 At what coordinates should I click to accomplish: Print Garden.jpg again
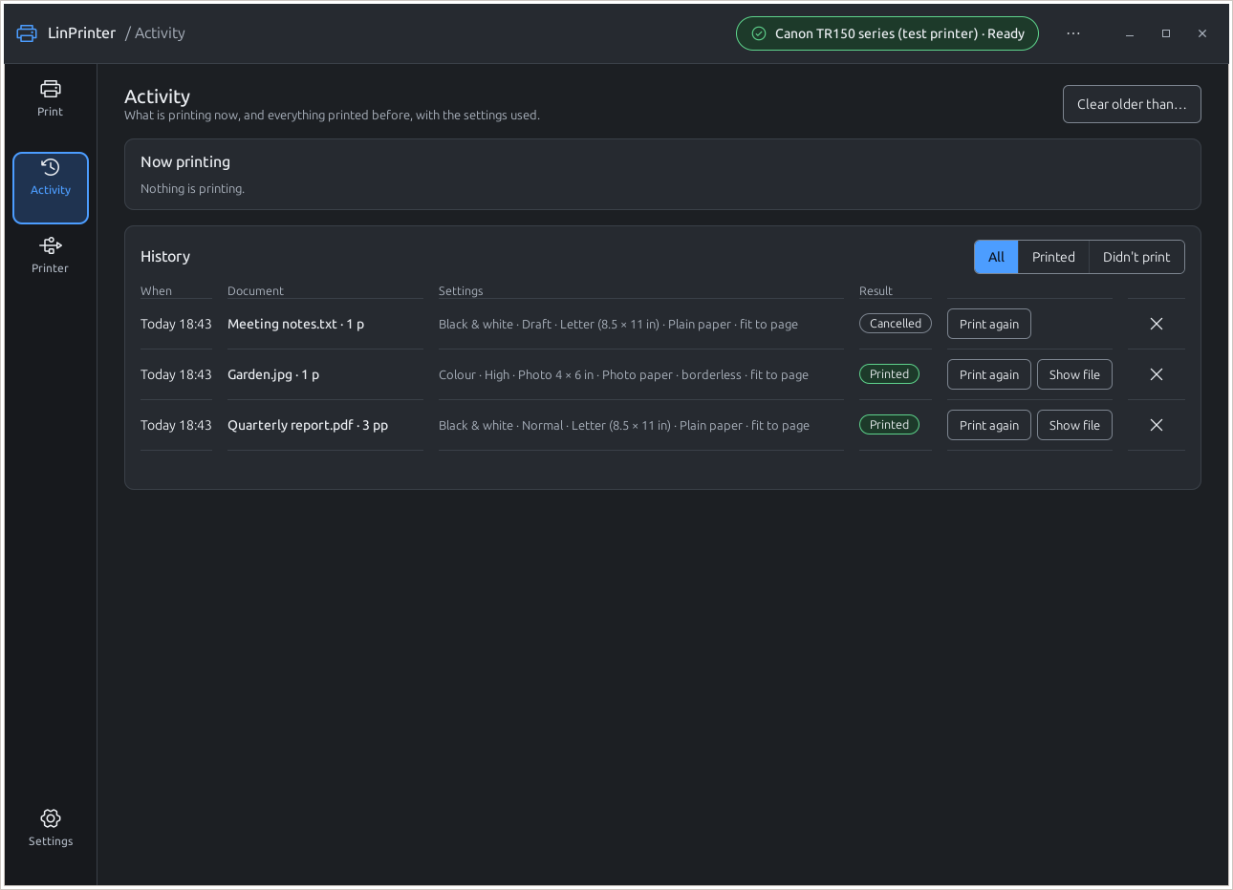[989, 374]
